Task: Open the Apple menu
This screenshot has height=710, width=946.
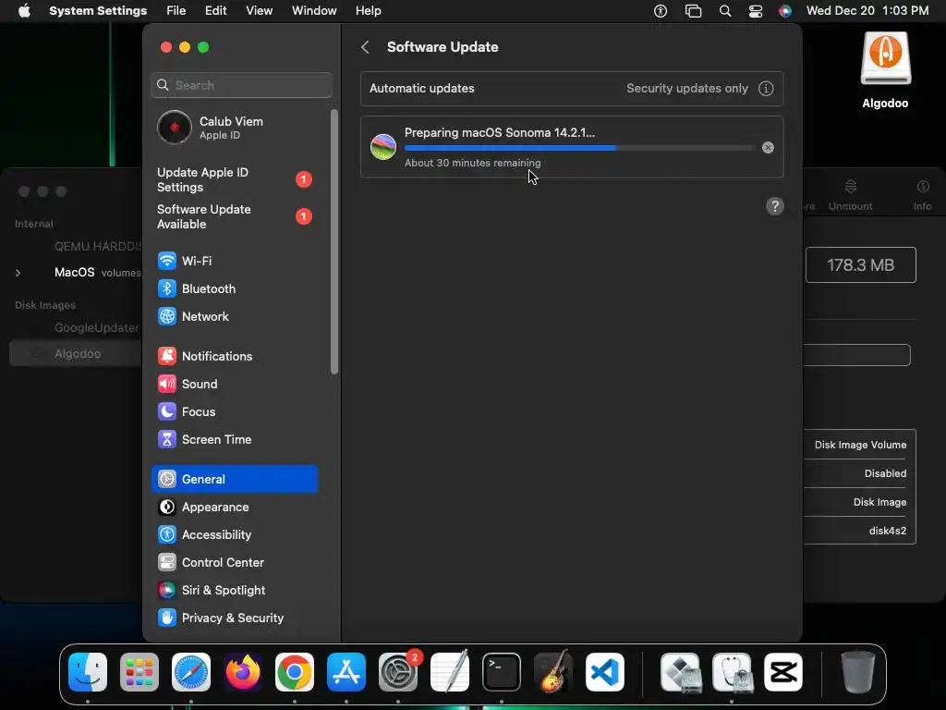Action: tap(24, 11)
